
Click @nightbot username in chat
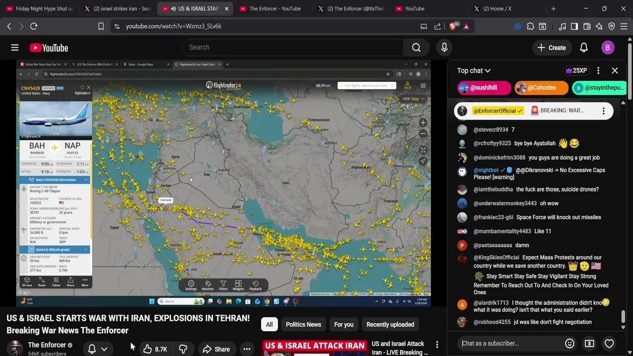486,170
